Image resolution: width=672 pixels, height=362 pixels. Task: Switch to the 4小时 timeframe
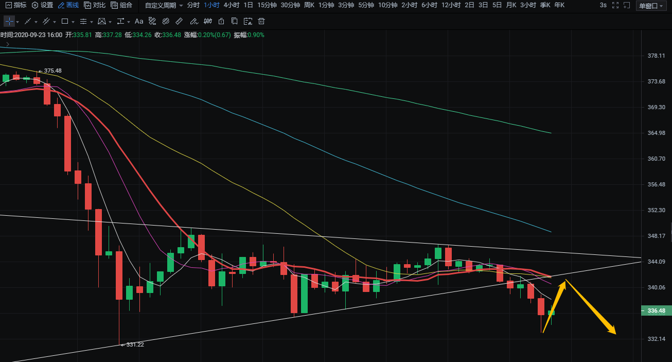coord(232,5)
